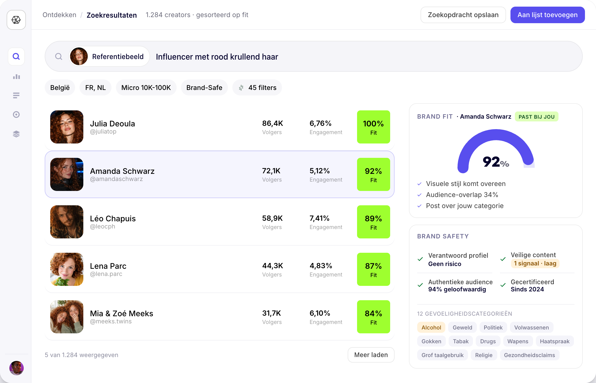Select the Lena Parc creator name
Image resolution: width=596 pixels, height=383 pixels.
click(108, 266)
